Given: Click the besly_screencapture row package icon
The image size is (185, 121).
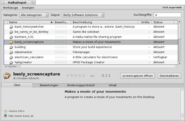Looking at the screenshot, I should click(11, 42).
